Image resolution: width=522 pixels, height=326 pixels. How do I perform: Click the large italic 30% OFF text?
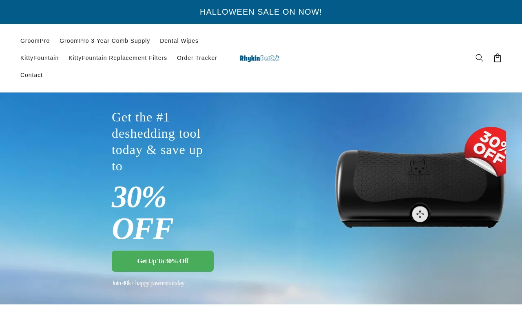point(142,213)
